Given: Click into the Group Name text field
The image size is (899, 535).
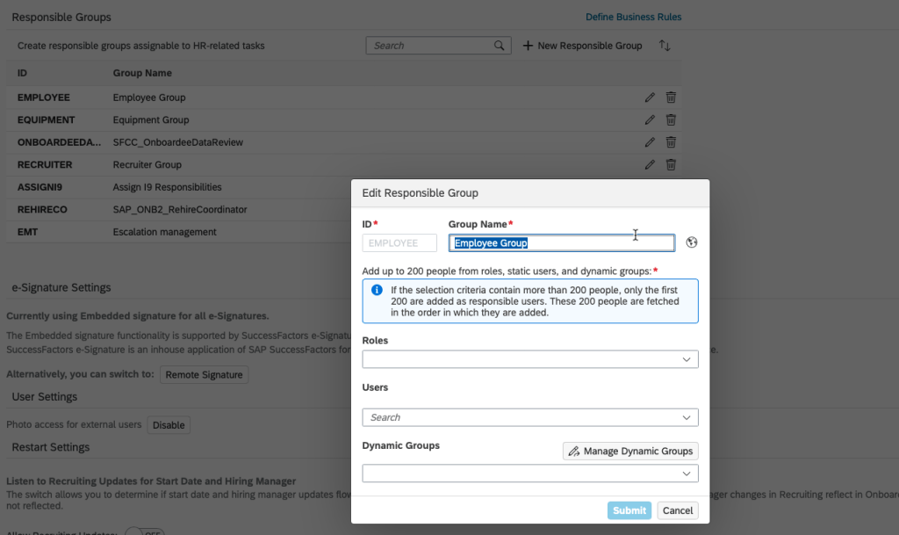Looking at the screenshot, I should coord(562,243).
